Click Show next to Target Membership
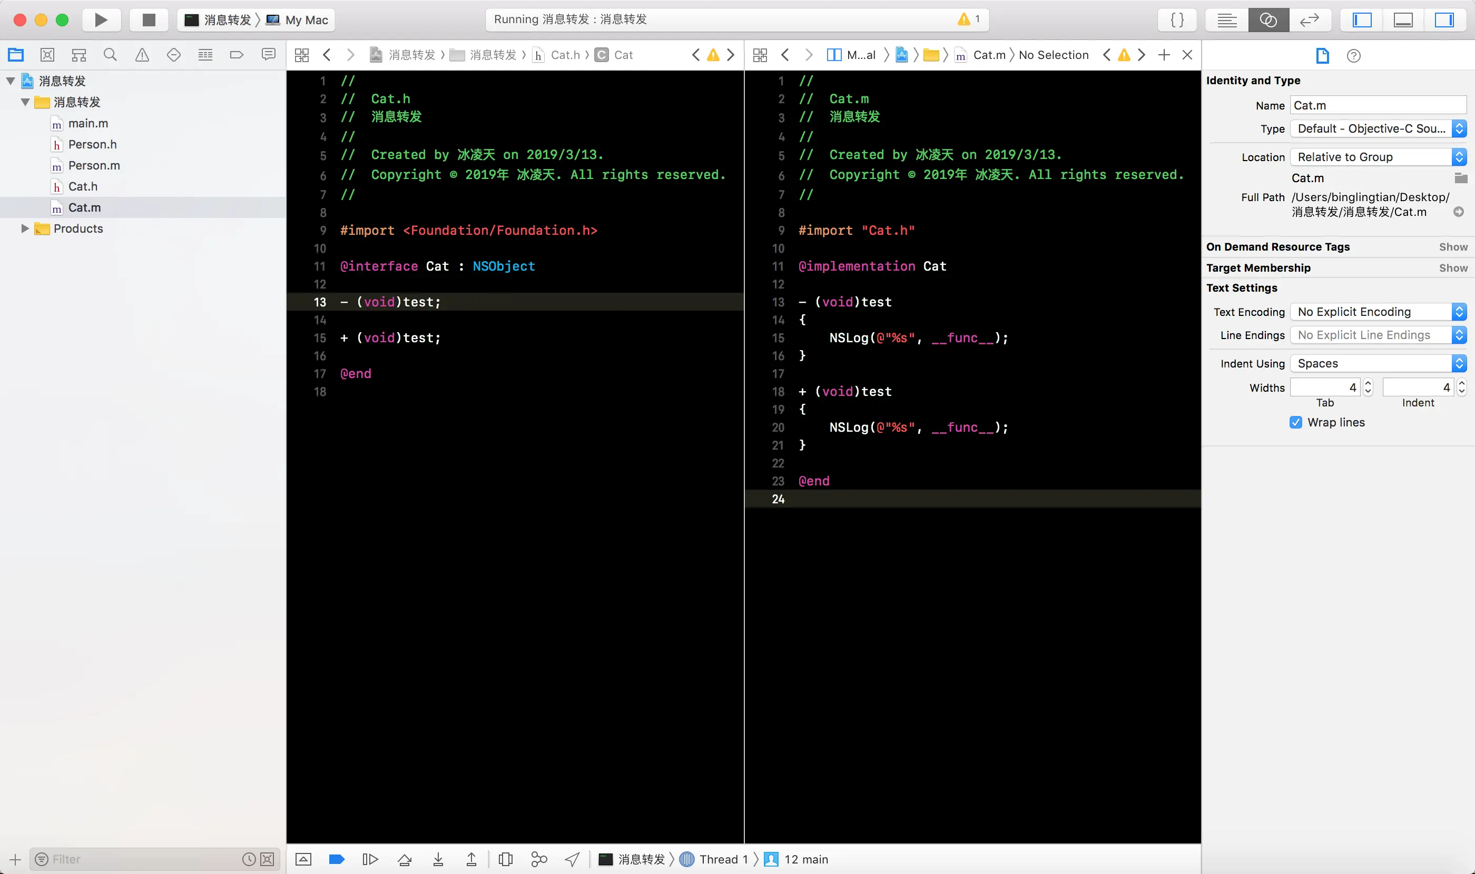The image size is (1475, 874). pos(1452,268)
